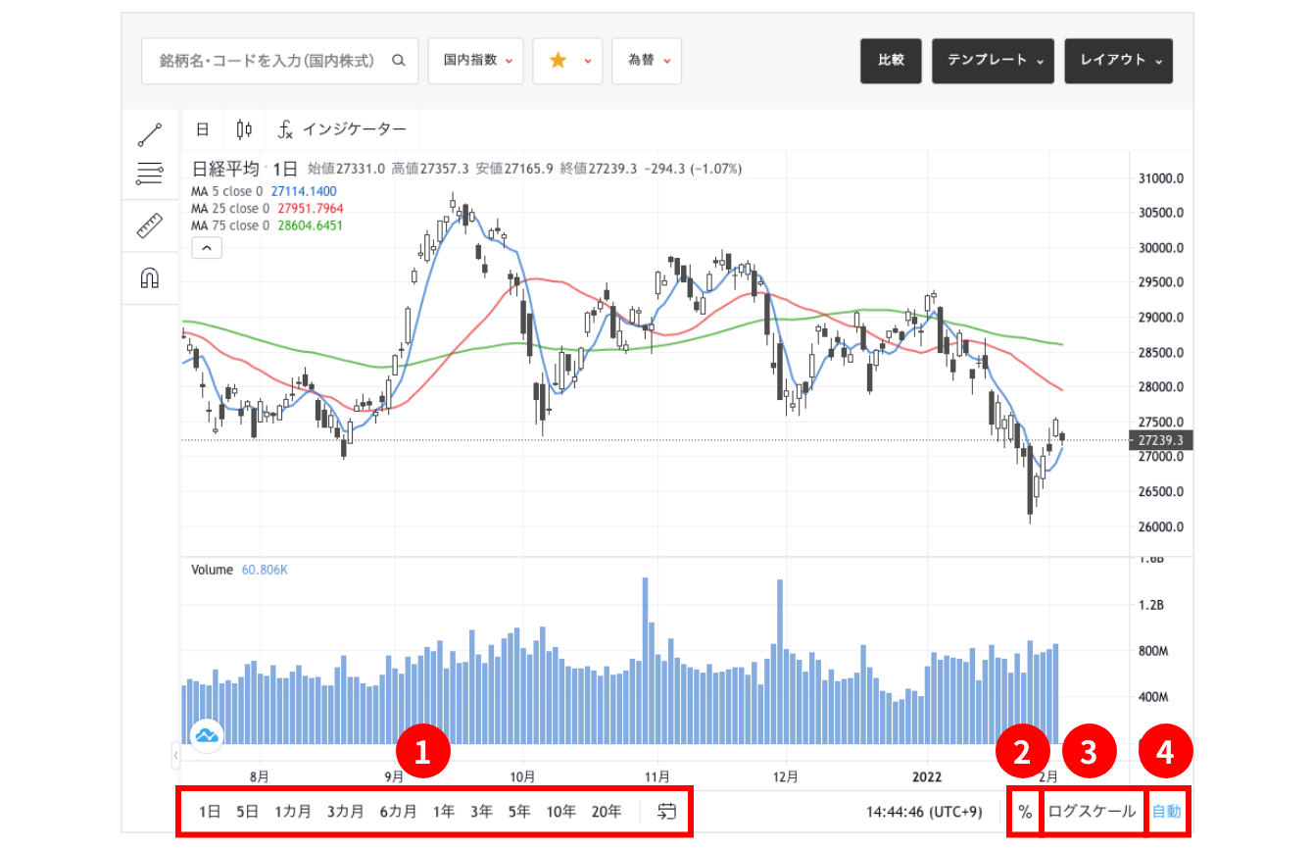Open the 国内指数 dropdown

click(476, 60)
